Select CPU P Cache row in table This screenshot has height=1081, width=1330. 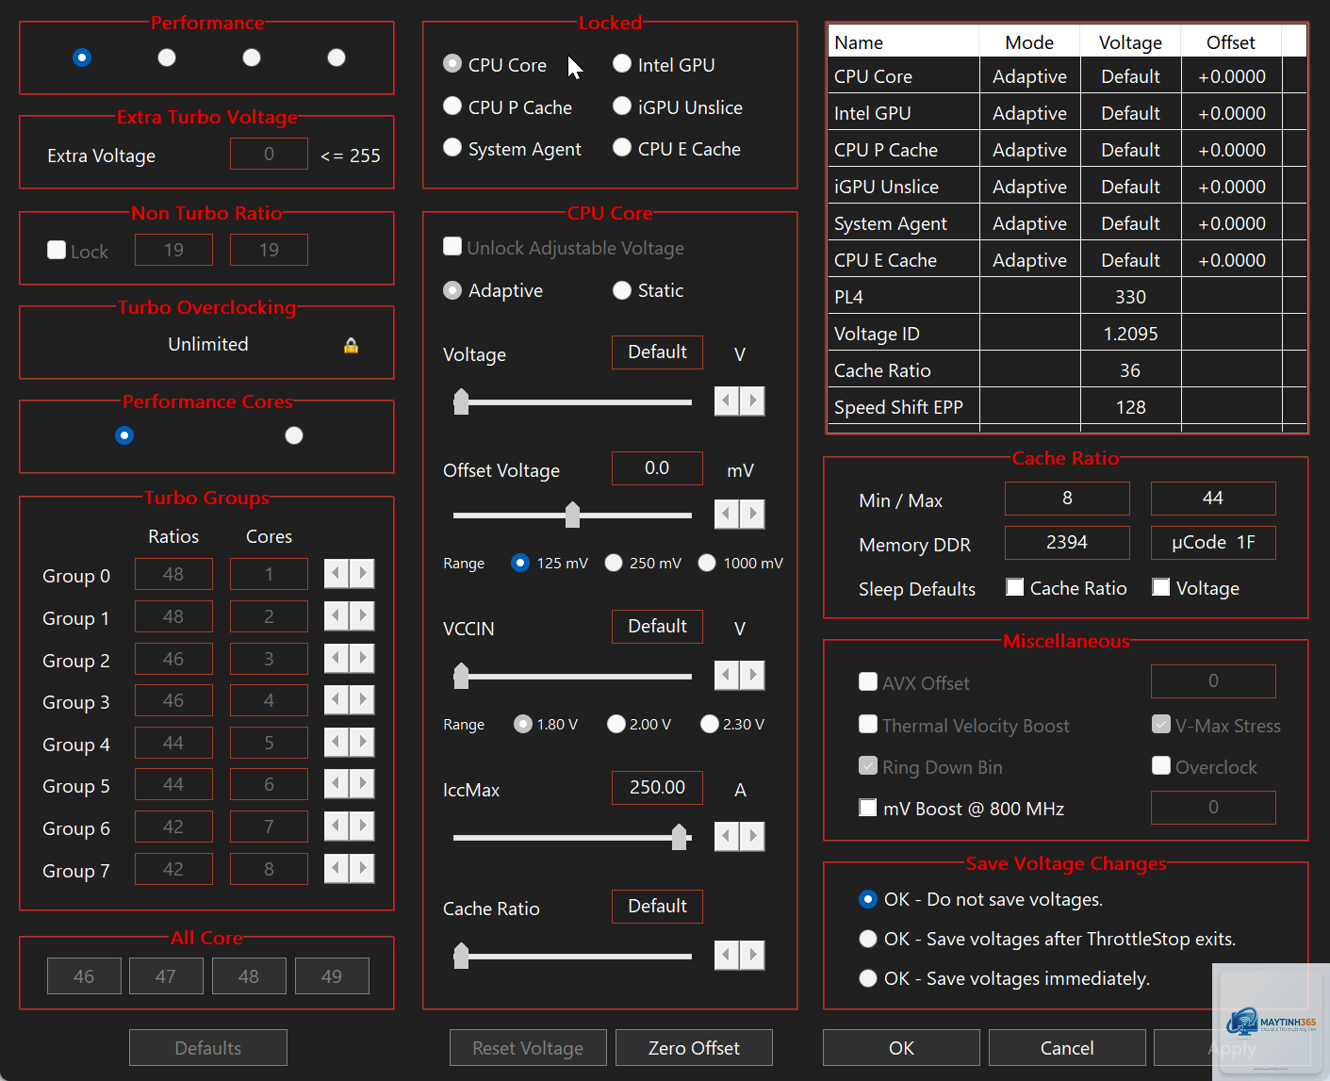pos(1067,150)
